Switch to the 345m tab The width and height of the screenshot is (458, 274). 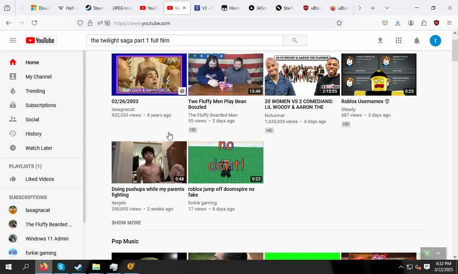pos(258,8)
